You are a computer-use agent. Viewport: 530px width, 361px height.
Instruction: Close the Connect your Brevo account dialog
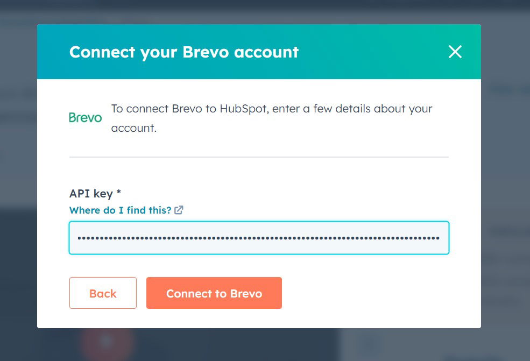click(x=455, y=52)
